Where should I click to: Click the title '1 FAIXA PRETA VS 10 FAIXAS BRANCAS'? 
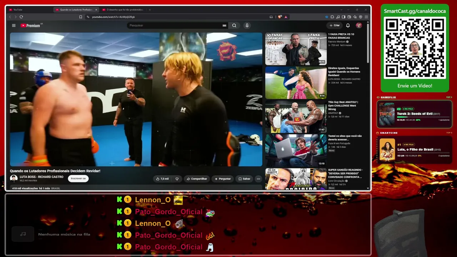click(341, 36)
